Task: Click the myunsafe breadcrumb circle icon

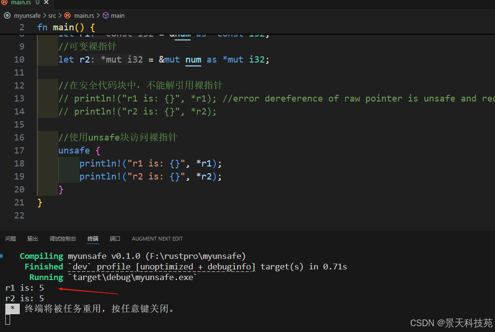Action: pos(7,15)
